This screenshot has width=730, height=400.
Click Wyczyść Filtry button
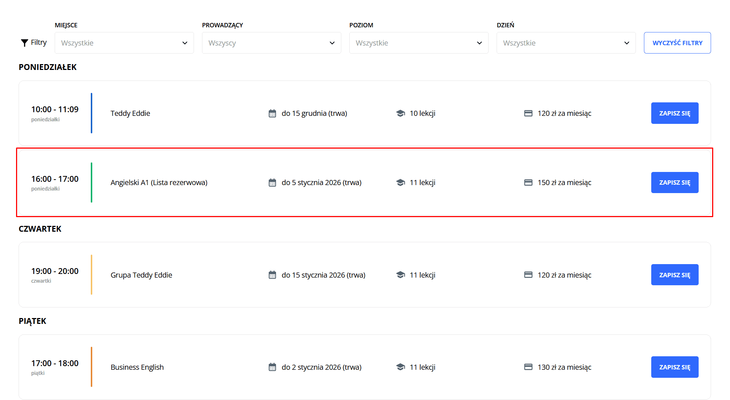point(677,43)
